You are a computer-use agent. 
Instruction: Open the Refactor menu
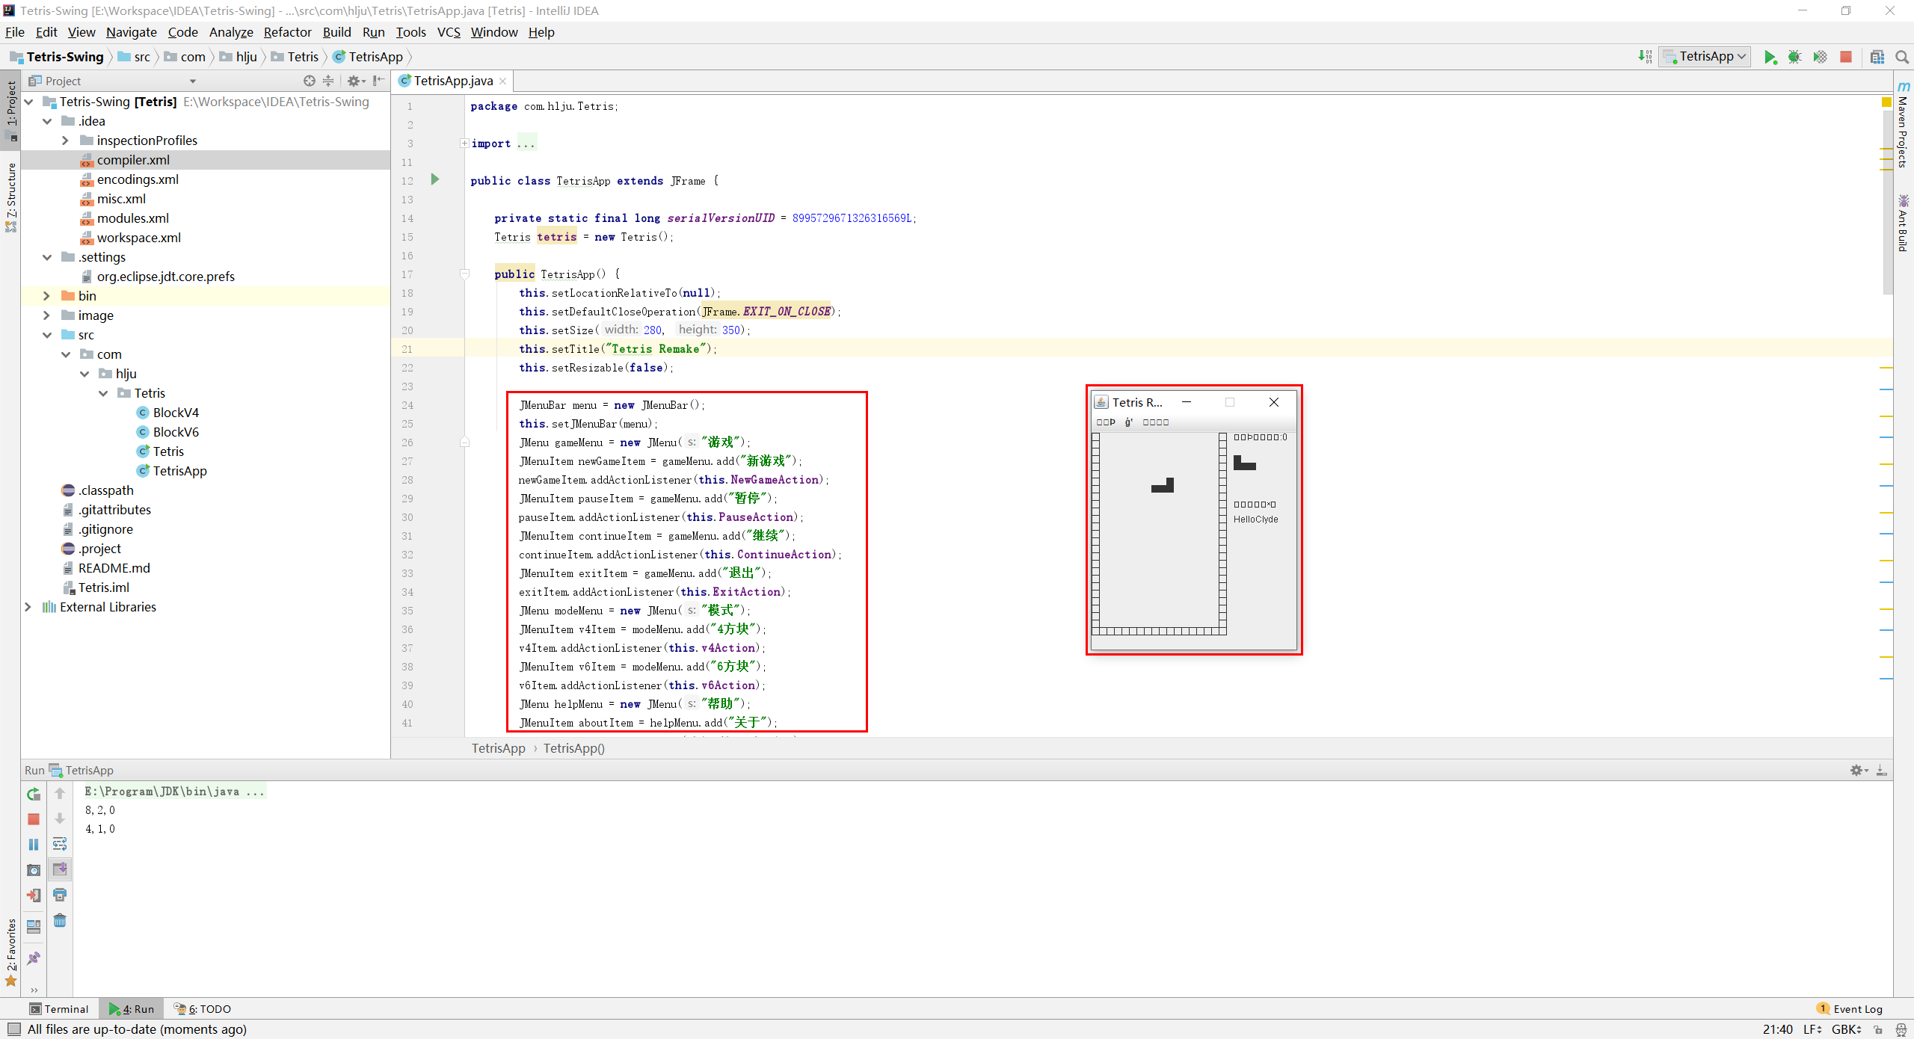click(x=287, y=32)
